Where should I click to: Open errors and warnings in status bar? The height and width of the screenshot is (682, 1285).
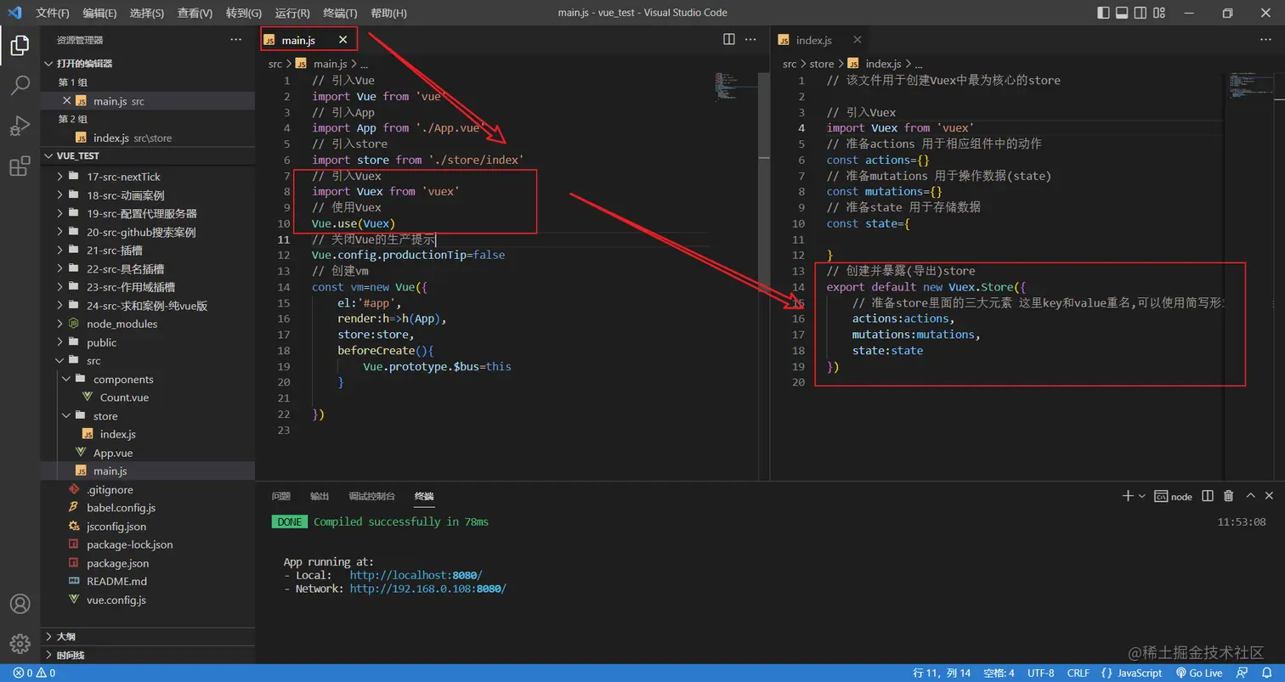[x=34, y=673]
